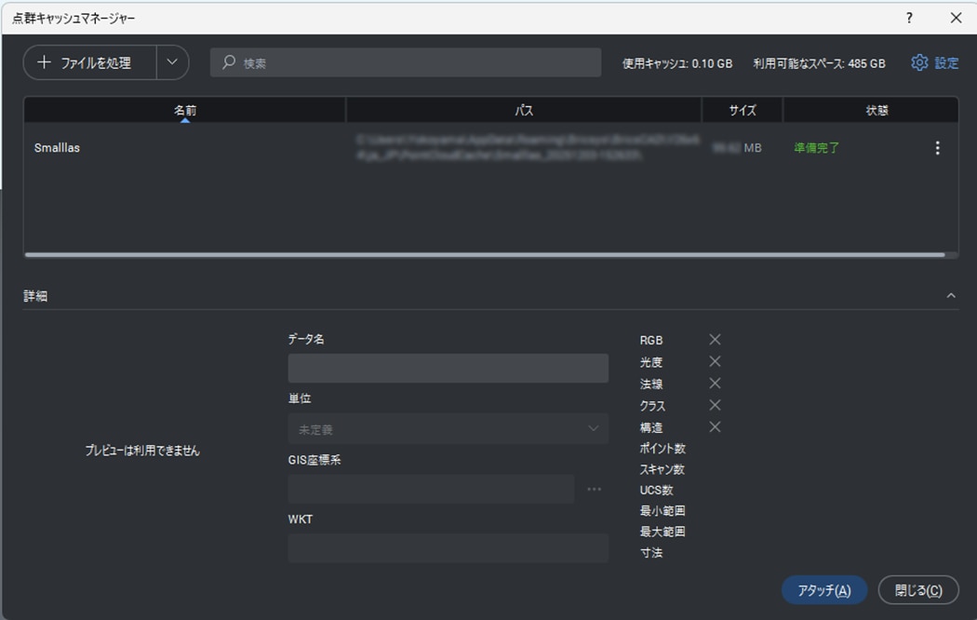977x620 pixels.
Task: Expand the 単位 combo box
Action: tap(448, 429)
